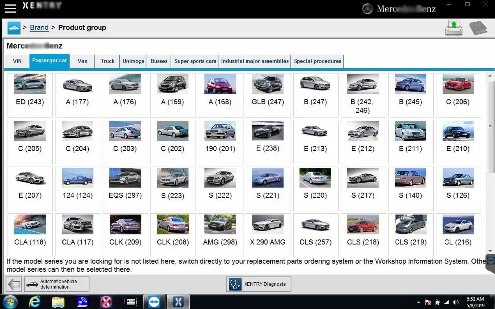This screenshot has height=309, width=495.
Task: Pick the A (176) model series
Action: pos(125,95)
